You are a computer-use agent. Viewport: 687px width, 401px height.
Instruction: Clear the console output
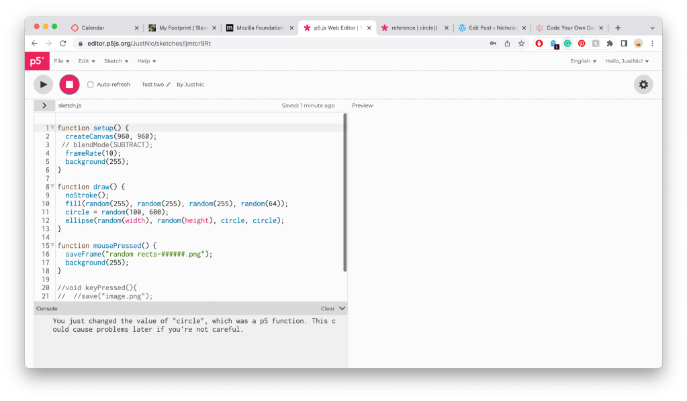327,308
